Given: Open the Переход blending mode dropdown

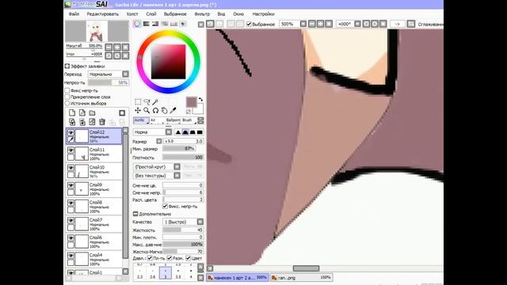Looking at the screenshot, I should pyautogui.click(x=125, y=74).
